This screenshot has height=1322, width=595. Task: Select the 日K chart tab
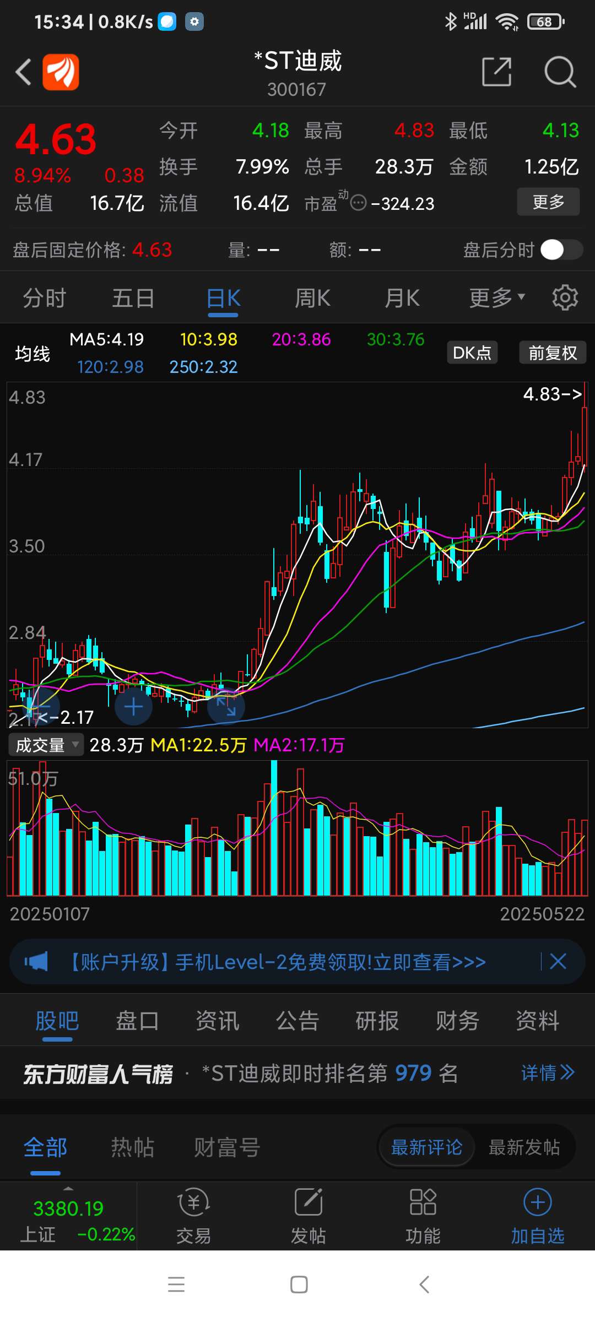click(223, 298)
